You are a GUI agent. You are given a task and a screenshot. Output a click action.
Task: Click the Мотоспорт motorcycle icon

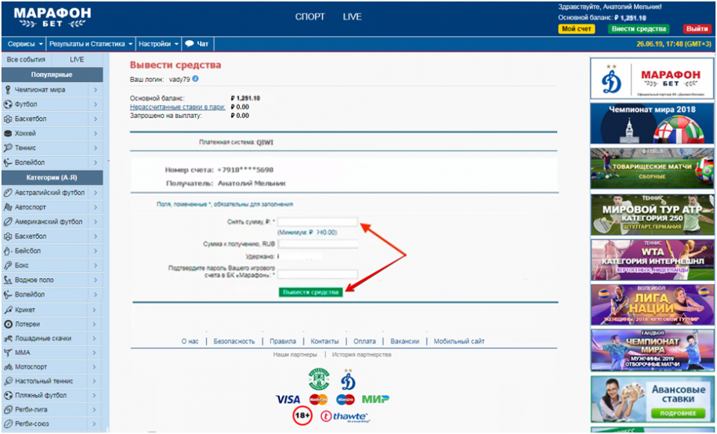[x=7, y=367]
